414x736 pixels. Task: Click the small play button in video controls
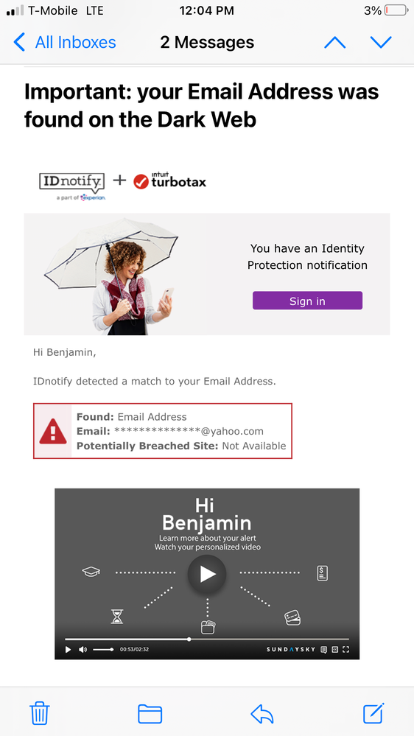coord(68,650)
